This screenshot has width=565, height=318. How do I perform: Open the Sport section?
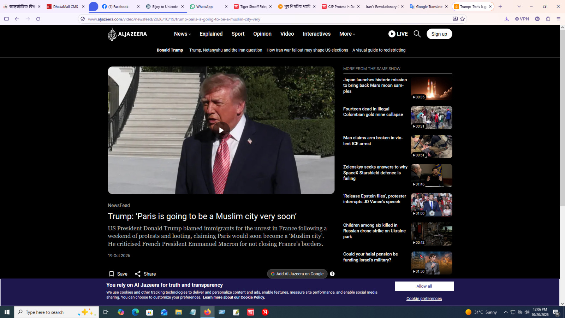[x=238, y=34]
